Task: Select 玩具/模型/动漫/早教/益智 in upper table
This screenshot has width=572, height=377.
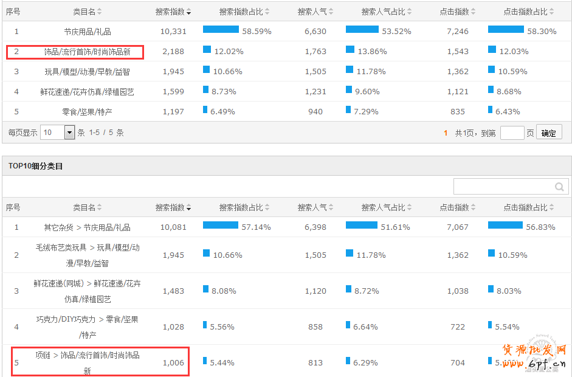Action: tap(87, 72)
